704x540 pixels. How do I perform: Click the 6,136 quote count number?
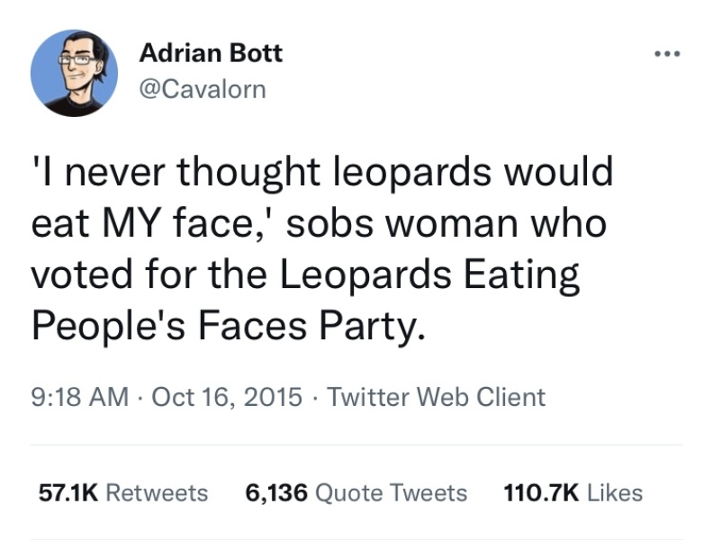[276, 493]
